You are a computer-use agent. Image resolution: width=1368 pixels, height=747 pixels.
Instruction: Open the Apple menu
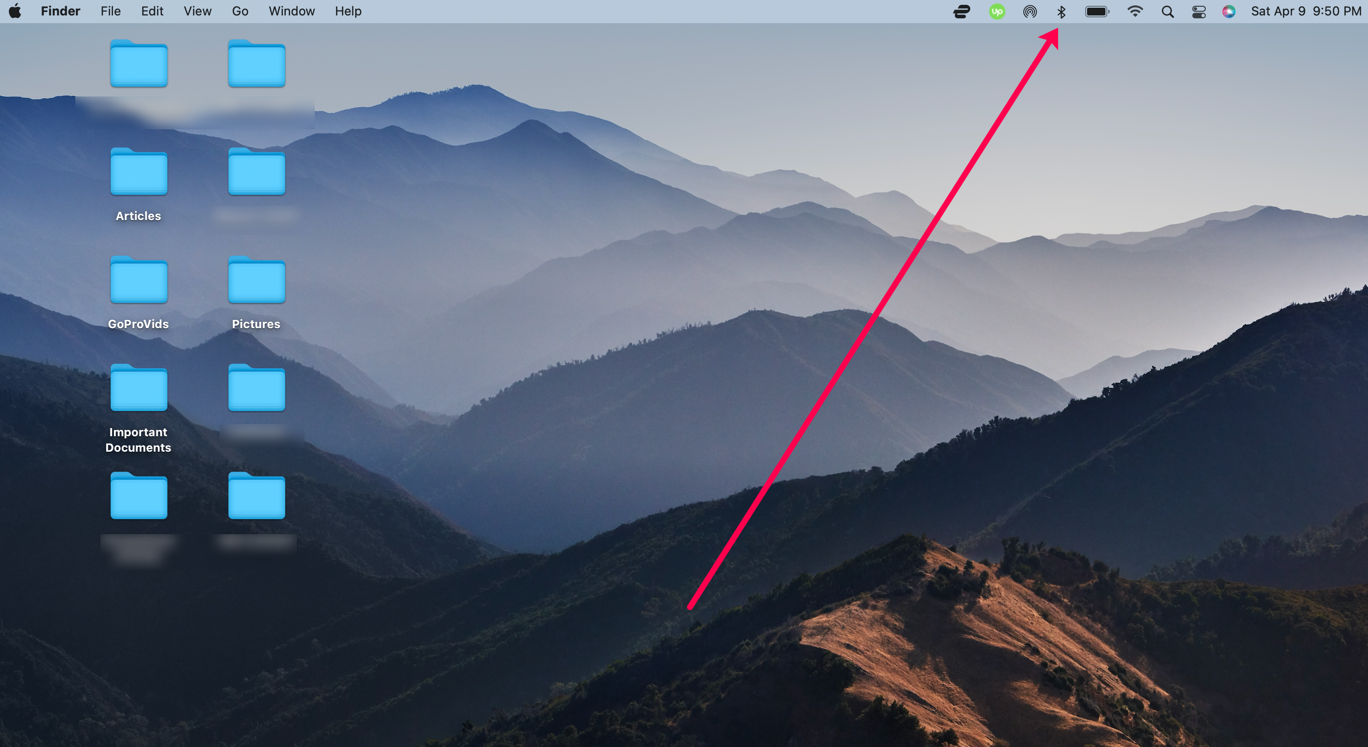click(15, 11)
